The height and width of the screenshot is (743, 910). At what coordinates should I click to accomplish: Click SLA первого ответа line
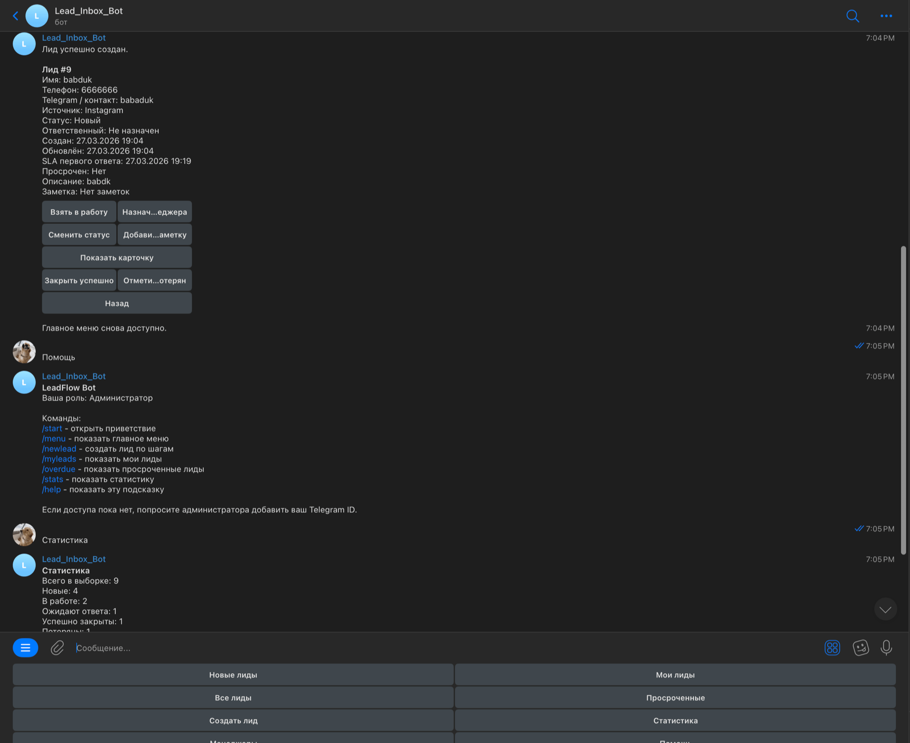click(x=116, y=161)
